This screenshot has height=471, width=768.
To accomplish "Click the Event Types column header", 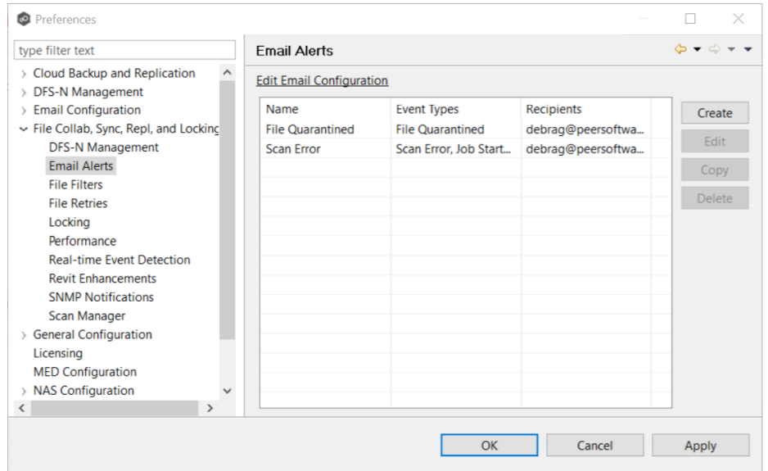I will click(x=427, y=109).
